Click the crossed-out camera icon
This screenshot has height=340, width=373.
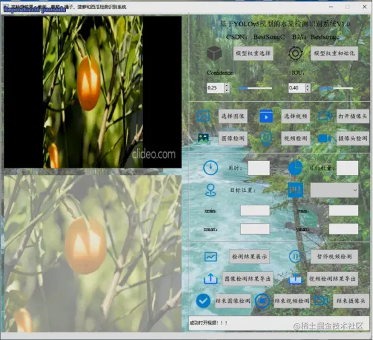point(321,301)
